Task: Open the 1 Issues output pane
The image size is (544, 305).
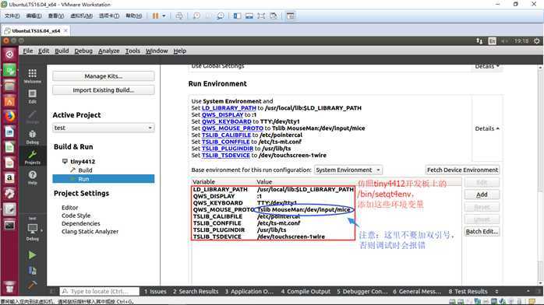Action: 155,291
